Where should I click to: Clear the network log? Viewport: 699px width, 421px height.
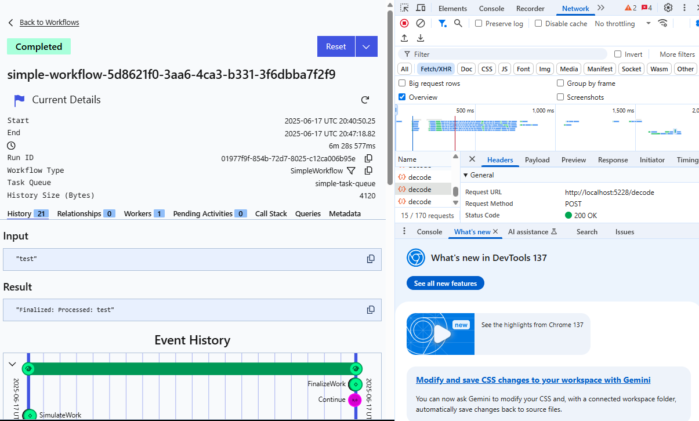click(421, 23)
